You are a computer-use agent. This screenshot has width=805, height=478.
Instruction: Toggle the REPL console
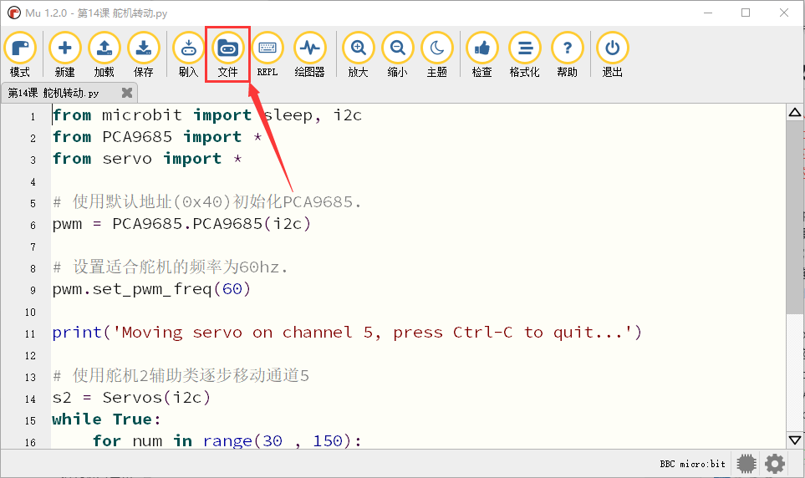click(267, 54)
